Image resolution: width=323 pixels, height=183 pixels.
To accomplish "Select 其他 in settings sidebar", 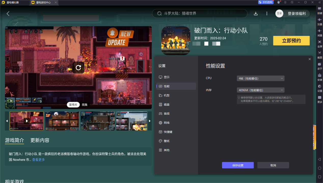I will [176, 150].
